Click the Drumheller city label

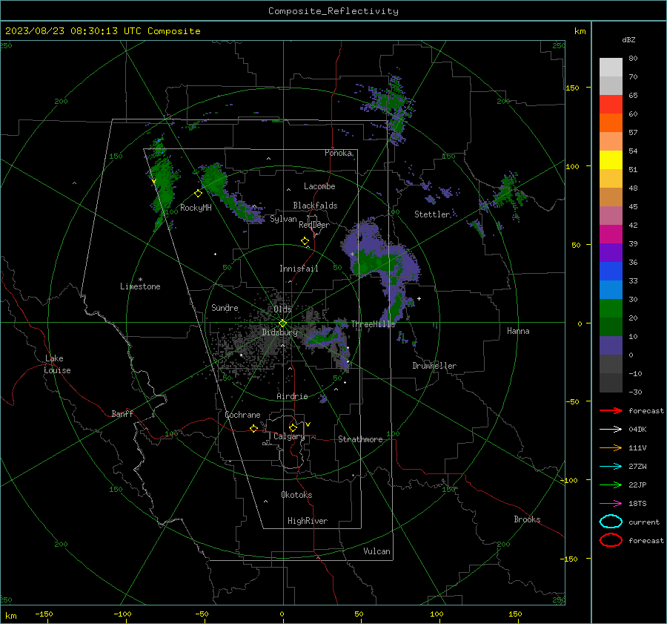coord(434,366)
